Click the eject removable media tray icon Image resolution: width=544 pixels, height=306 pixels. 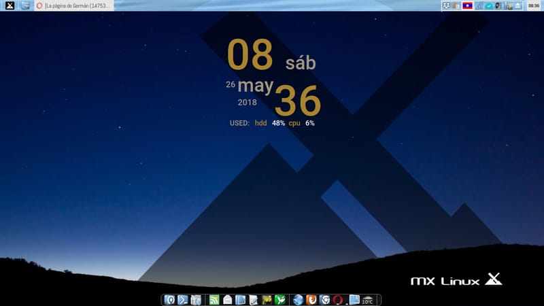coord(518,5)
